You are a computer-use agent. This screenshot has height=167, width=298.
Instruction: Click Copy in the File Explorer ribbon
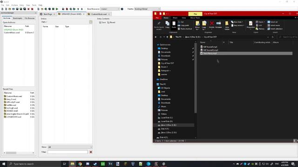pos(167,25)
